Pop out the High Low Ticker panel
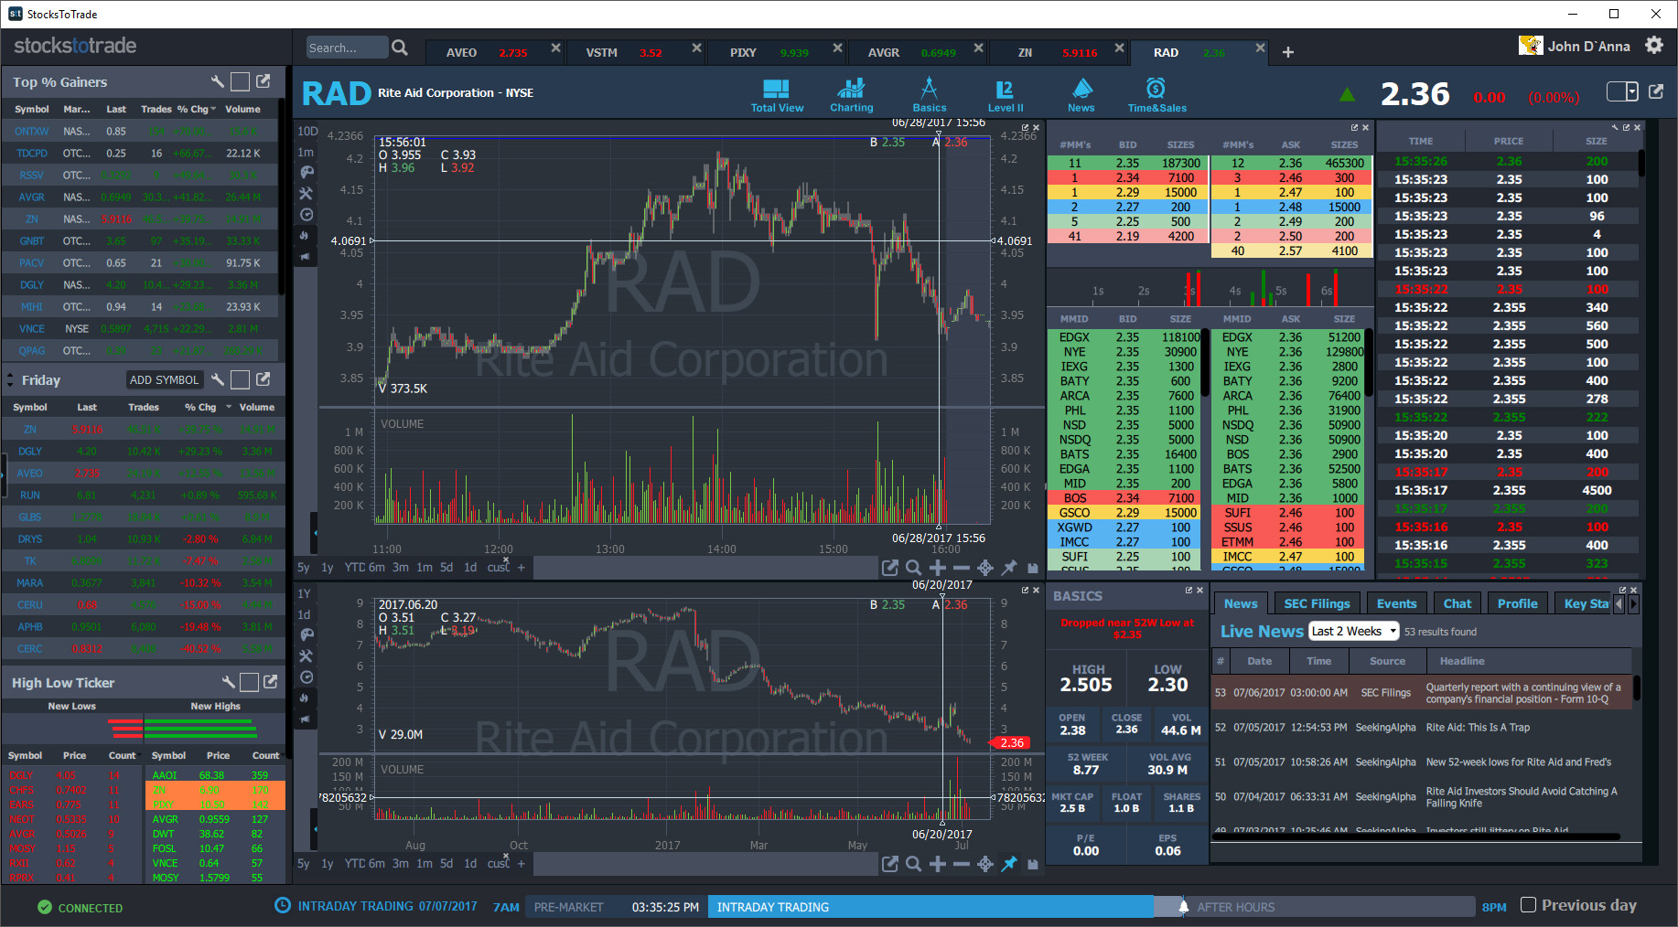 point(271,682)
